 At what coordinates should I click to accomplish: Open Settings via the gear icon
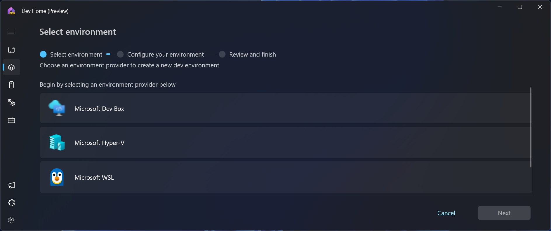[11, 220]
